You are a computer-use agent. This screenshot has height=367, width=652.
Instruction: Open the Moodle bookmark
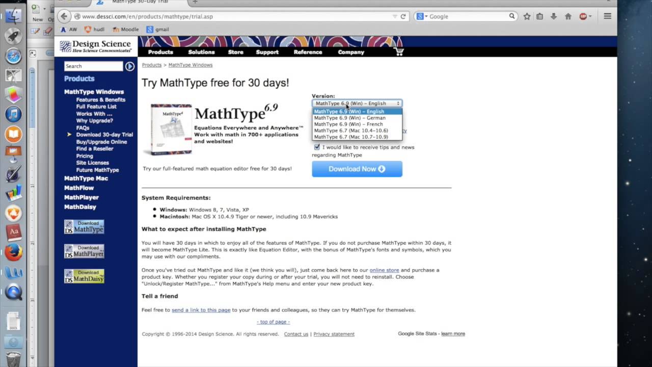(x=125, y=30)
